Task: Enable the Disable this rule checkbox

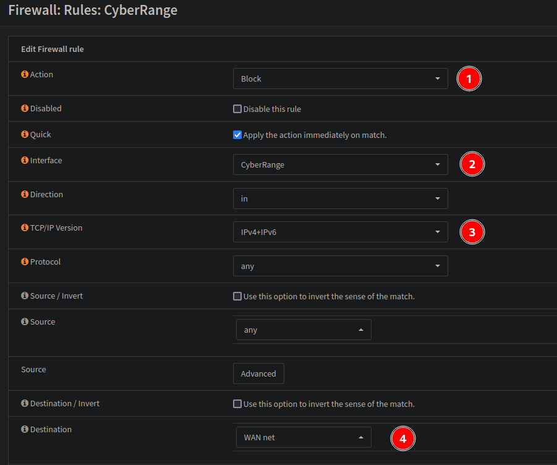Action: 237,109
